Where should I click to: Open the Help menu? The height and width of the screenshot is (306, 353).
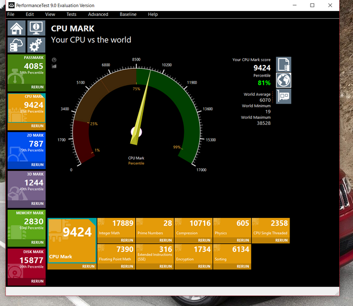click(153, 14)
